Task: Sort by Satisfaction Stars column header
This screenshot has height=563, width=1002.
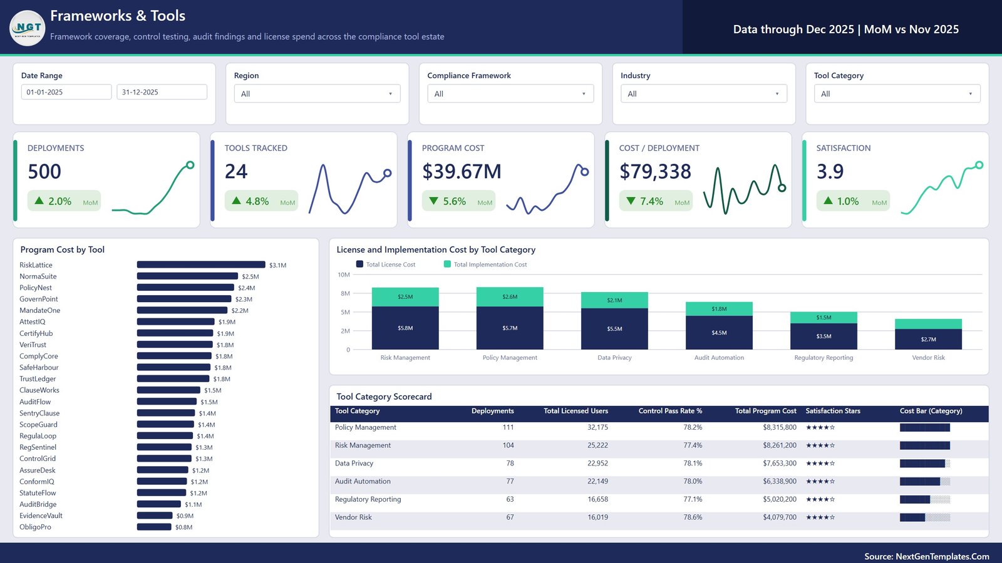Action: pyautogui.click(x=833, y=411)
